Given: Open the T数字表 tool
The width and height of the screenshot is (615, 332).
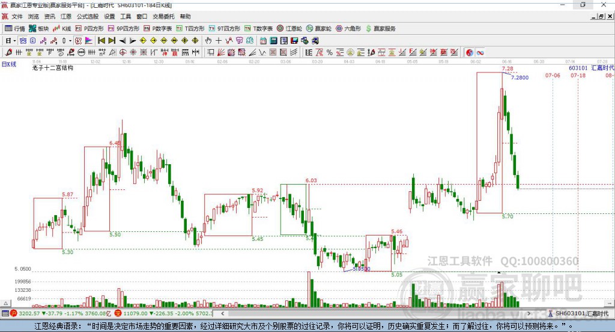Looking at the screenshot, I should click(258, 29).
